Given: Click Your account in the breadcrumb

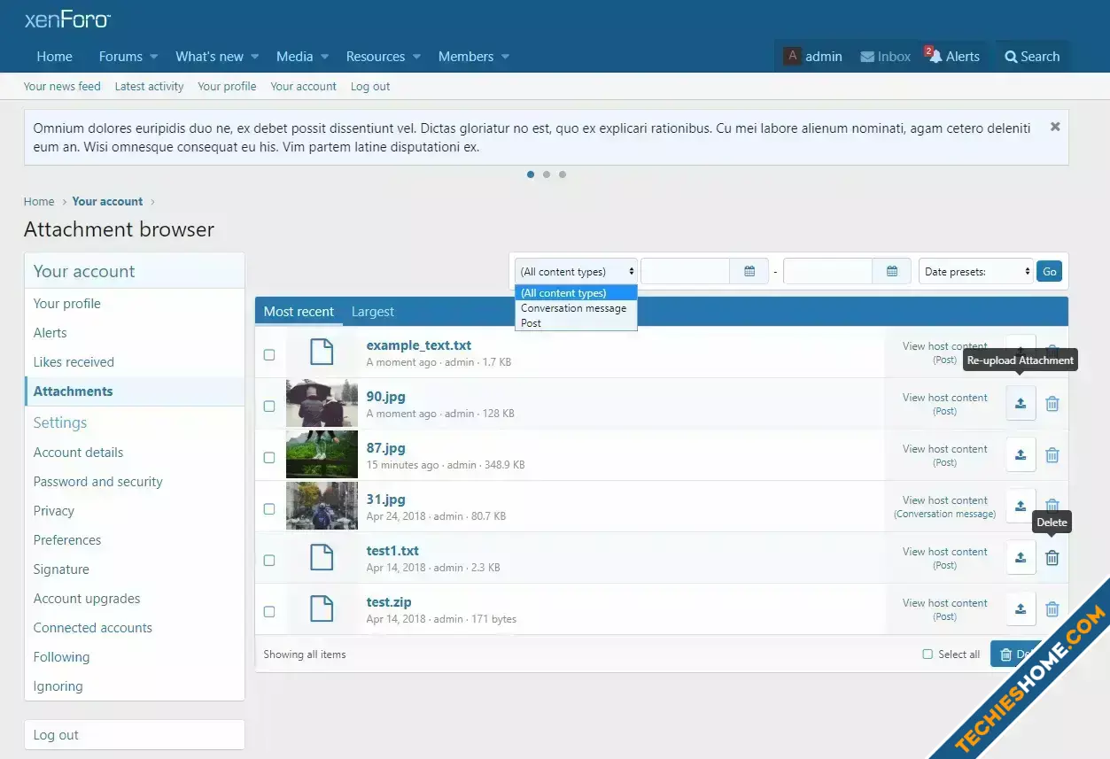Looking at the screenshot, I should (x=107, y=202).
